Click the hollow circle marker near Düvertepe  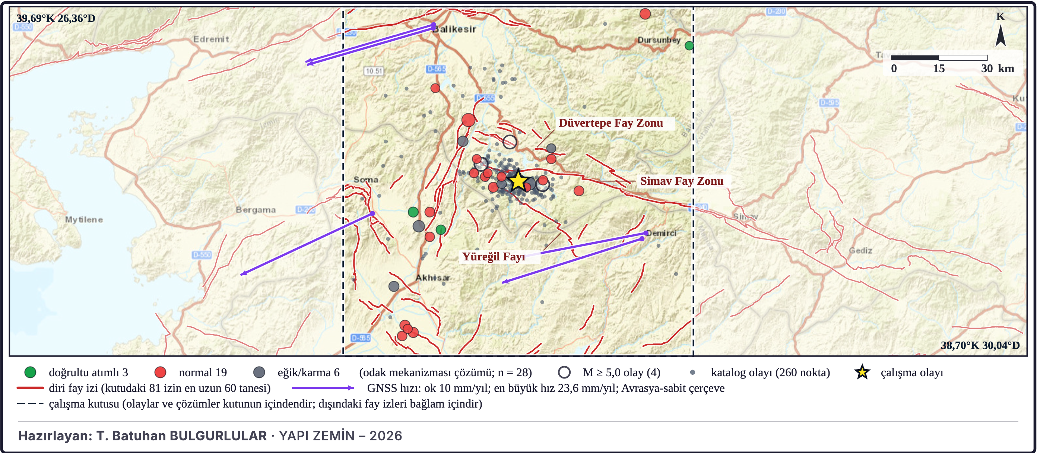(x=510, y=142)
